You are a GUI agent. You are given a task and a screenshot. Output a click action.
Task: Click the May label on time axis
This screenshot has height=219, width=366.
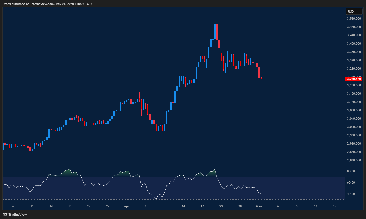tap(259, 206)
